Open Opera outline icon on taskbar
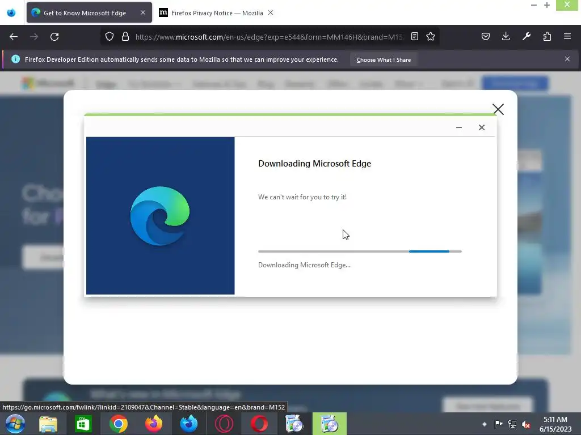The height and width of the screenshot is (435, 581). 224,424
